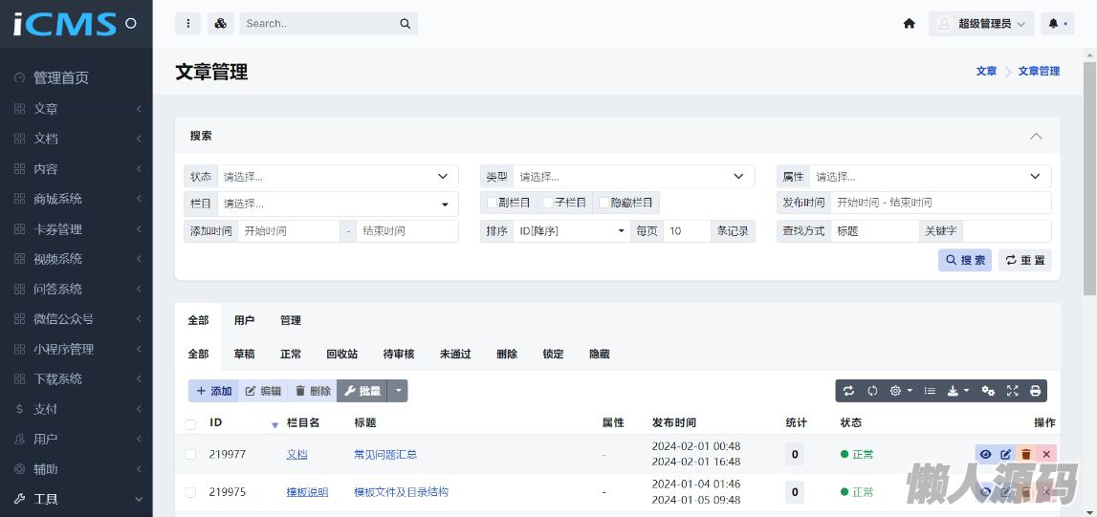Click the pencil edit icon for row 219977
Viewport: 1097px width, 517px height.
tap(1006, 455)
